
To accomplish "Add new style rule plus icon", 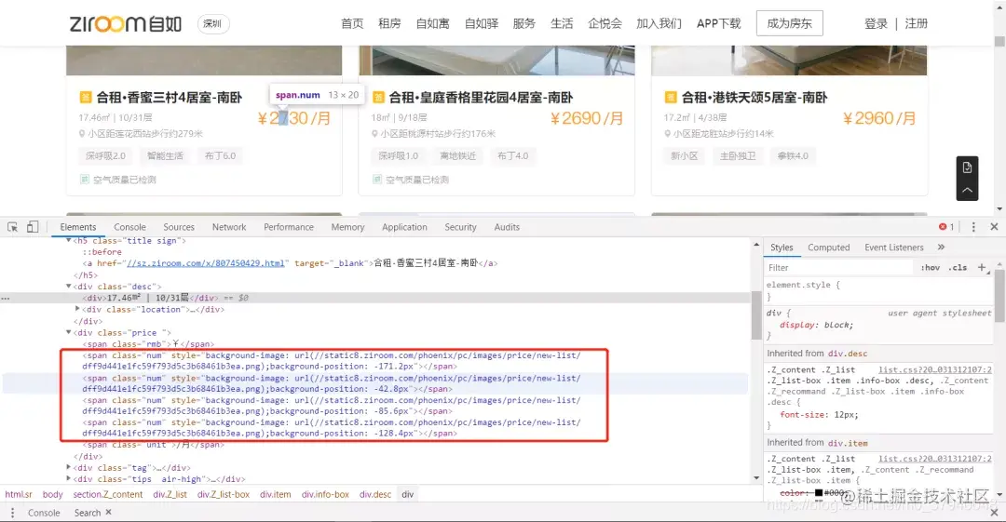I will tap(982, 267).
